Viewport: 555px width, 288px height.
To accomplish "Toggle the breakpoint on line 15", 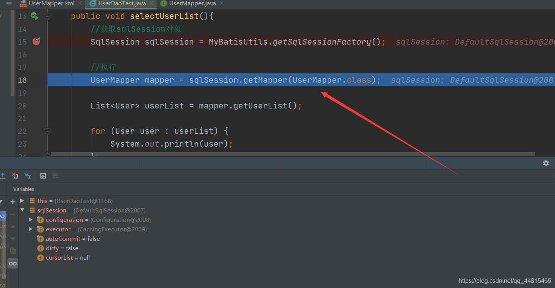I will click(x=36, y=42).
